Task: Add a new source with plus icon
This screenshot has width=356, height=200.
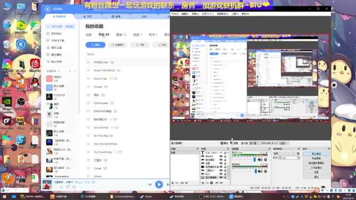Action: [202, 183]
